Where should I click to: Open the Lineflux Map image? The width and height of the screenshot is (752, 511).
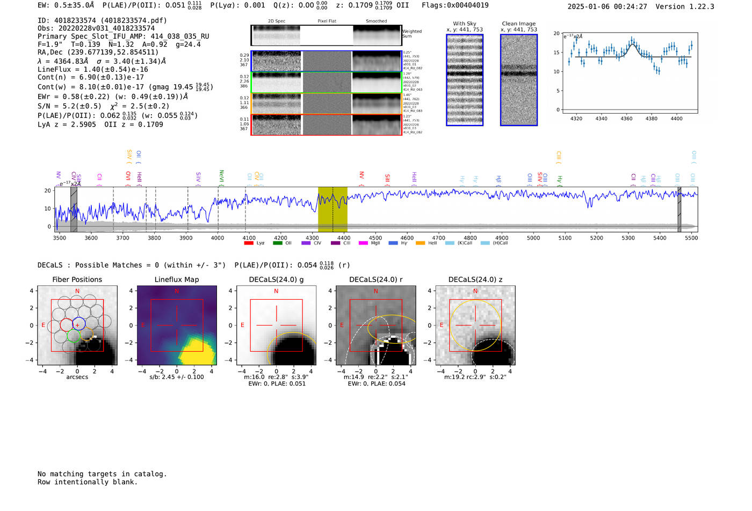point(177,325)
